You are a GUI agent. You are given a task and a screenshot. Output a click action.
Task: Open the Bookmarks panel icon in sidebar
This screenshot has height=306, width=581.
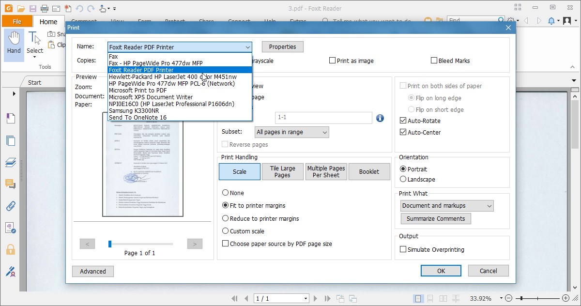[x=11, y=118]
